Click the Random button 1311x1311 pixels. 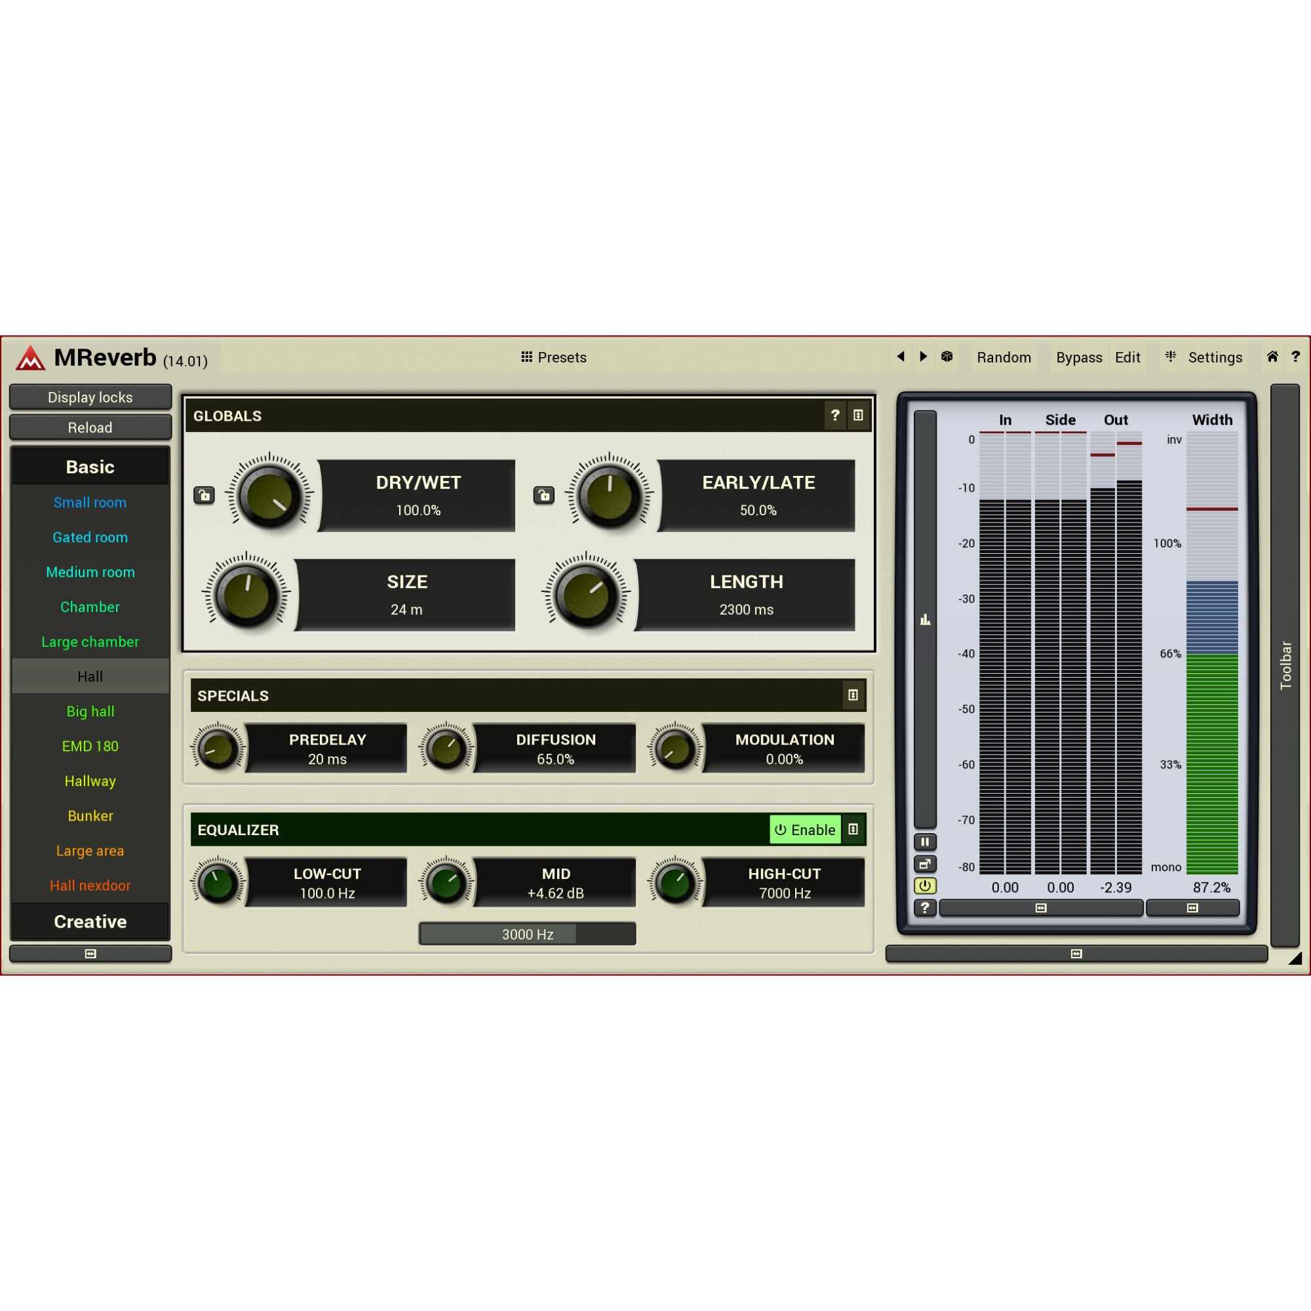click(x=1004, y=357)
